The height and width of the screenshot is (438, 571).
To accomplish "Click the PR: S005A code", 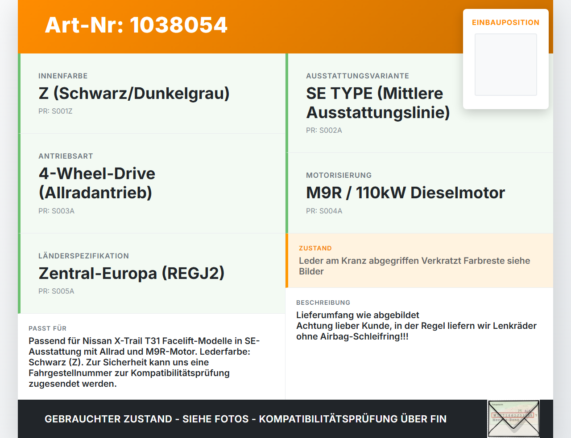I will 56,291.
